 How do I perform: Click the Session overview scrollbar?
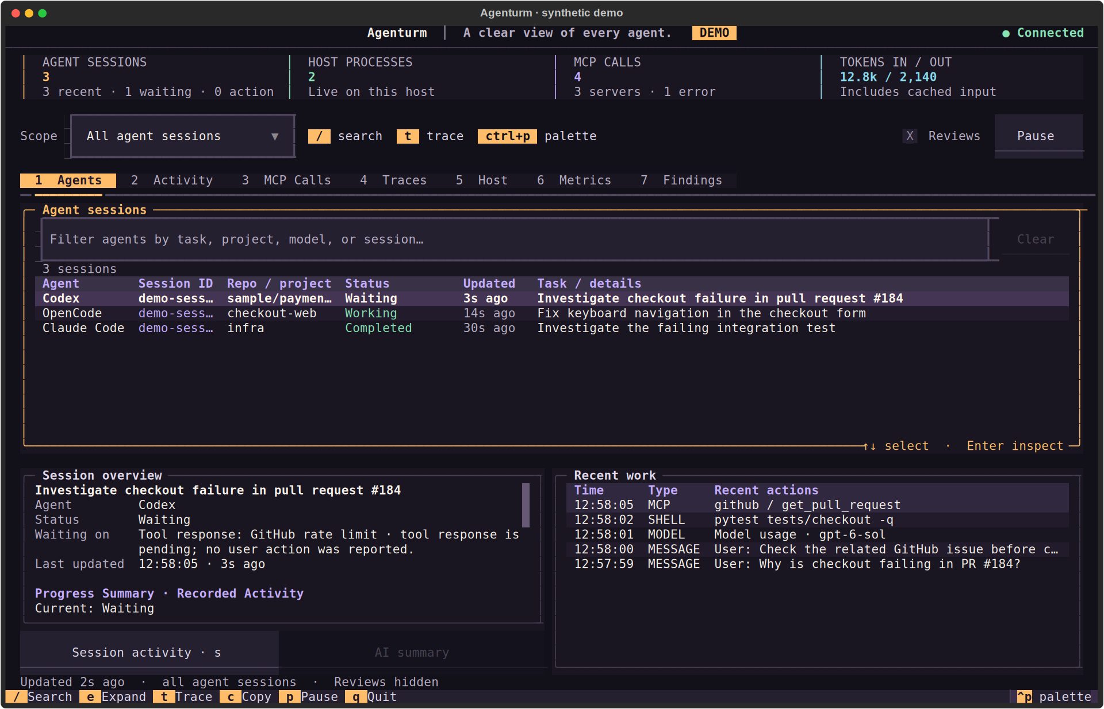[526, 505]
